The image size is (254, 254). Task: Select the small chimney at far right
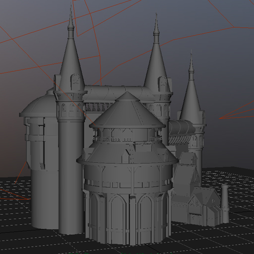click(225, 203)
